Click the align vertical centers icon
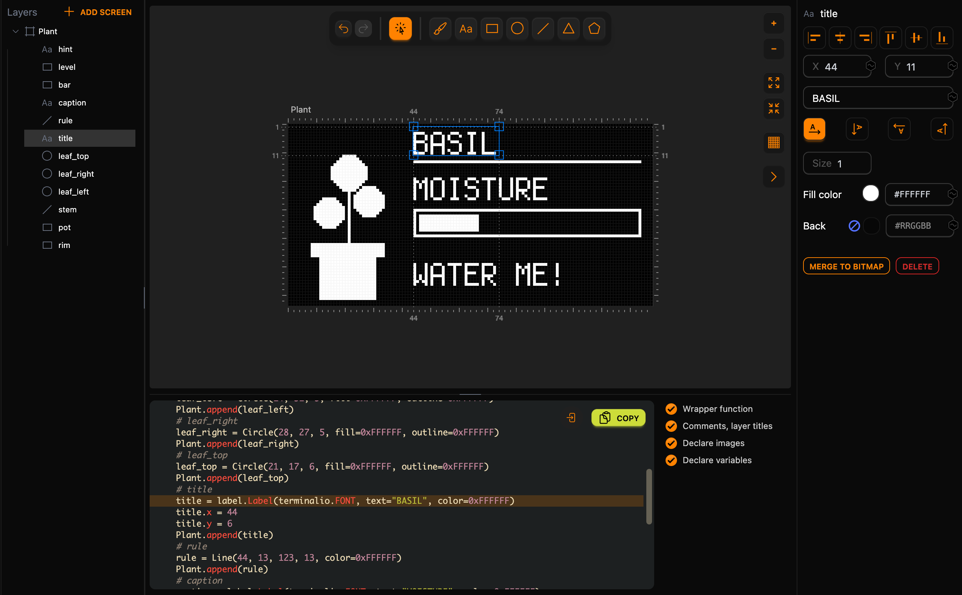962x595 pixels. 916,38
